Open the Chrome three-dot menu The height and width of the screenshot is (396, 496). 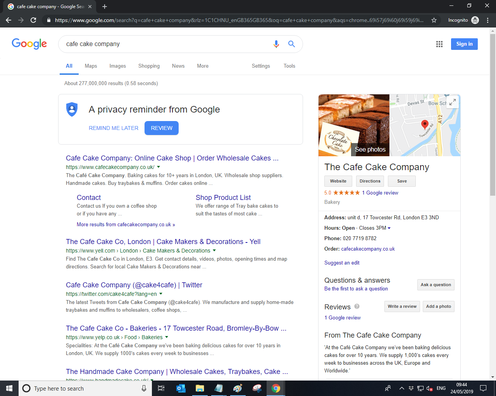488,20
